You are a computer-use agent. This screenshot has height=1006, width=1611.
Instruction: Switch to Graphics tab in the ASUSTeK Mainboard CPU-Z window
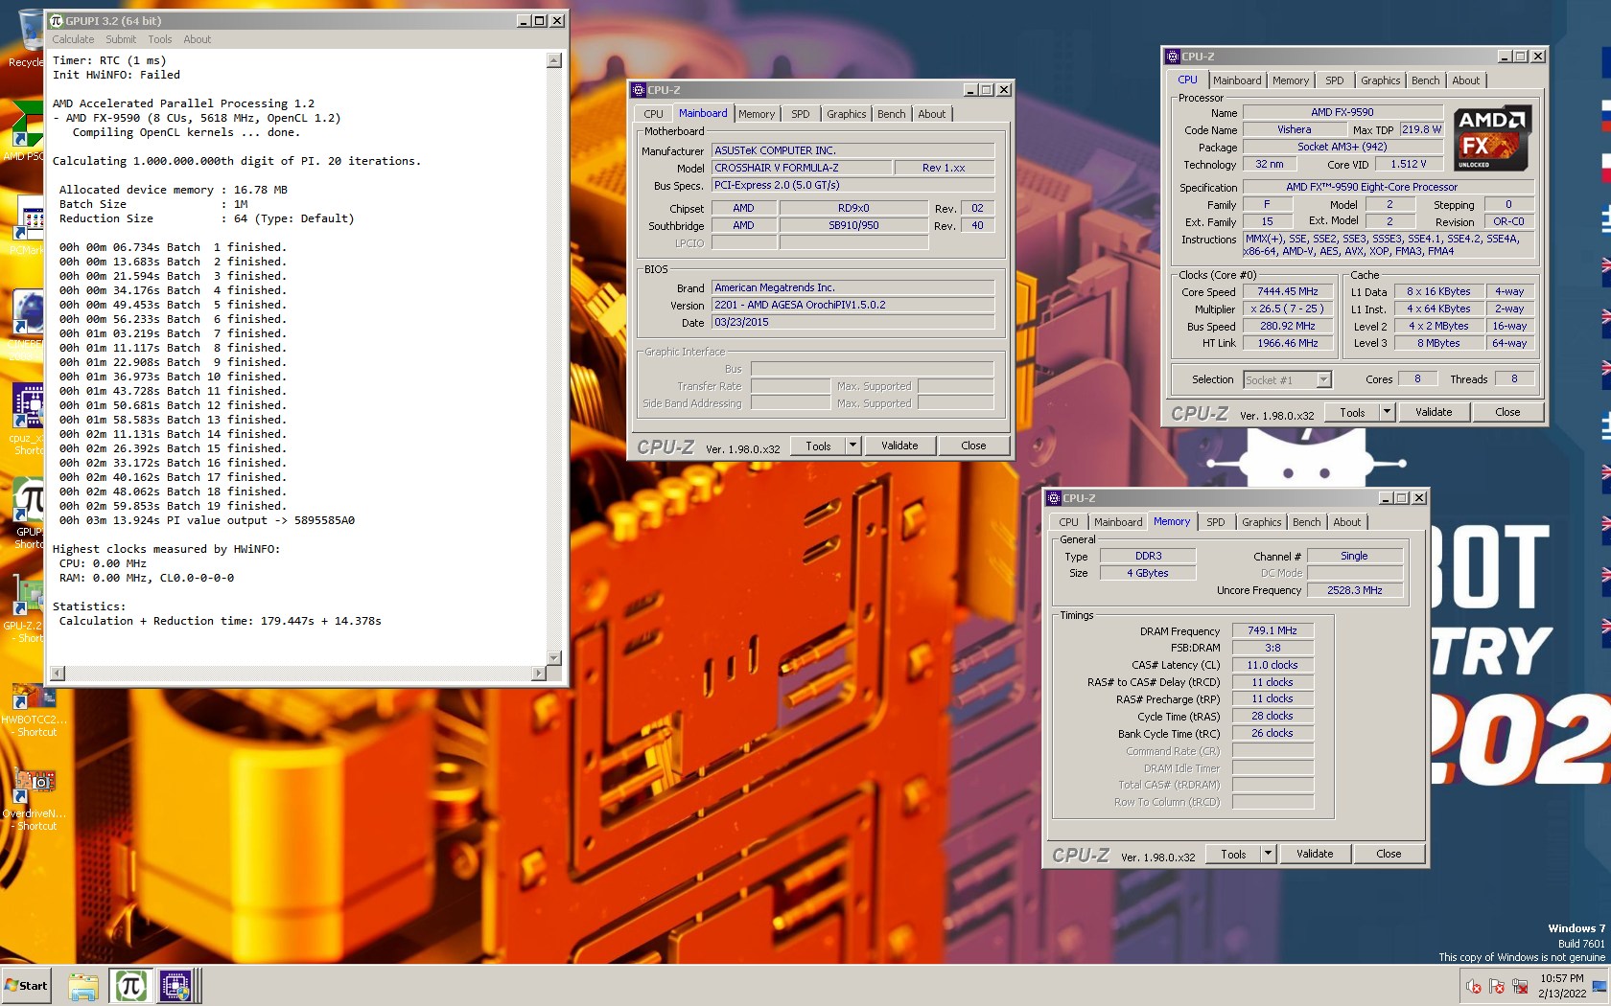point(847,114)
